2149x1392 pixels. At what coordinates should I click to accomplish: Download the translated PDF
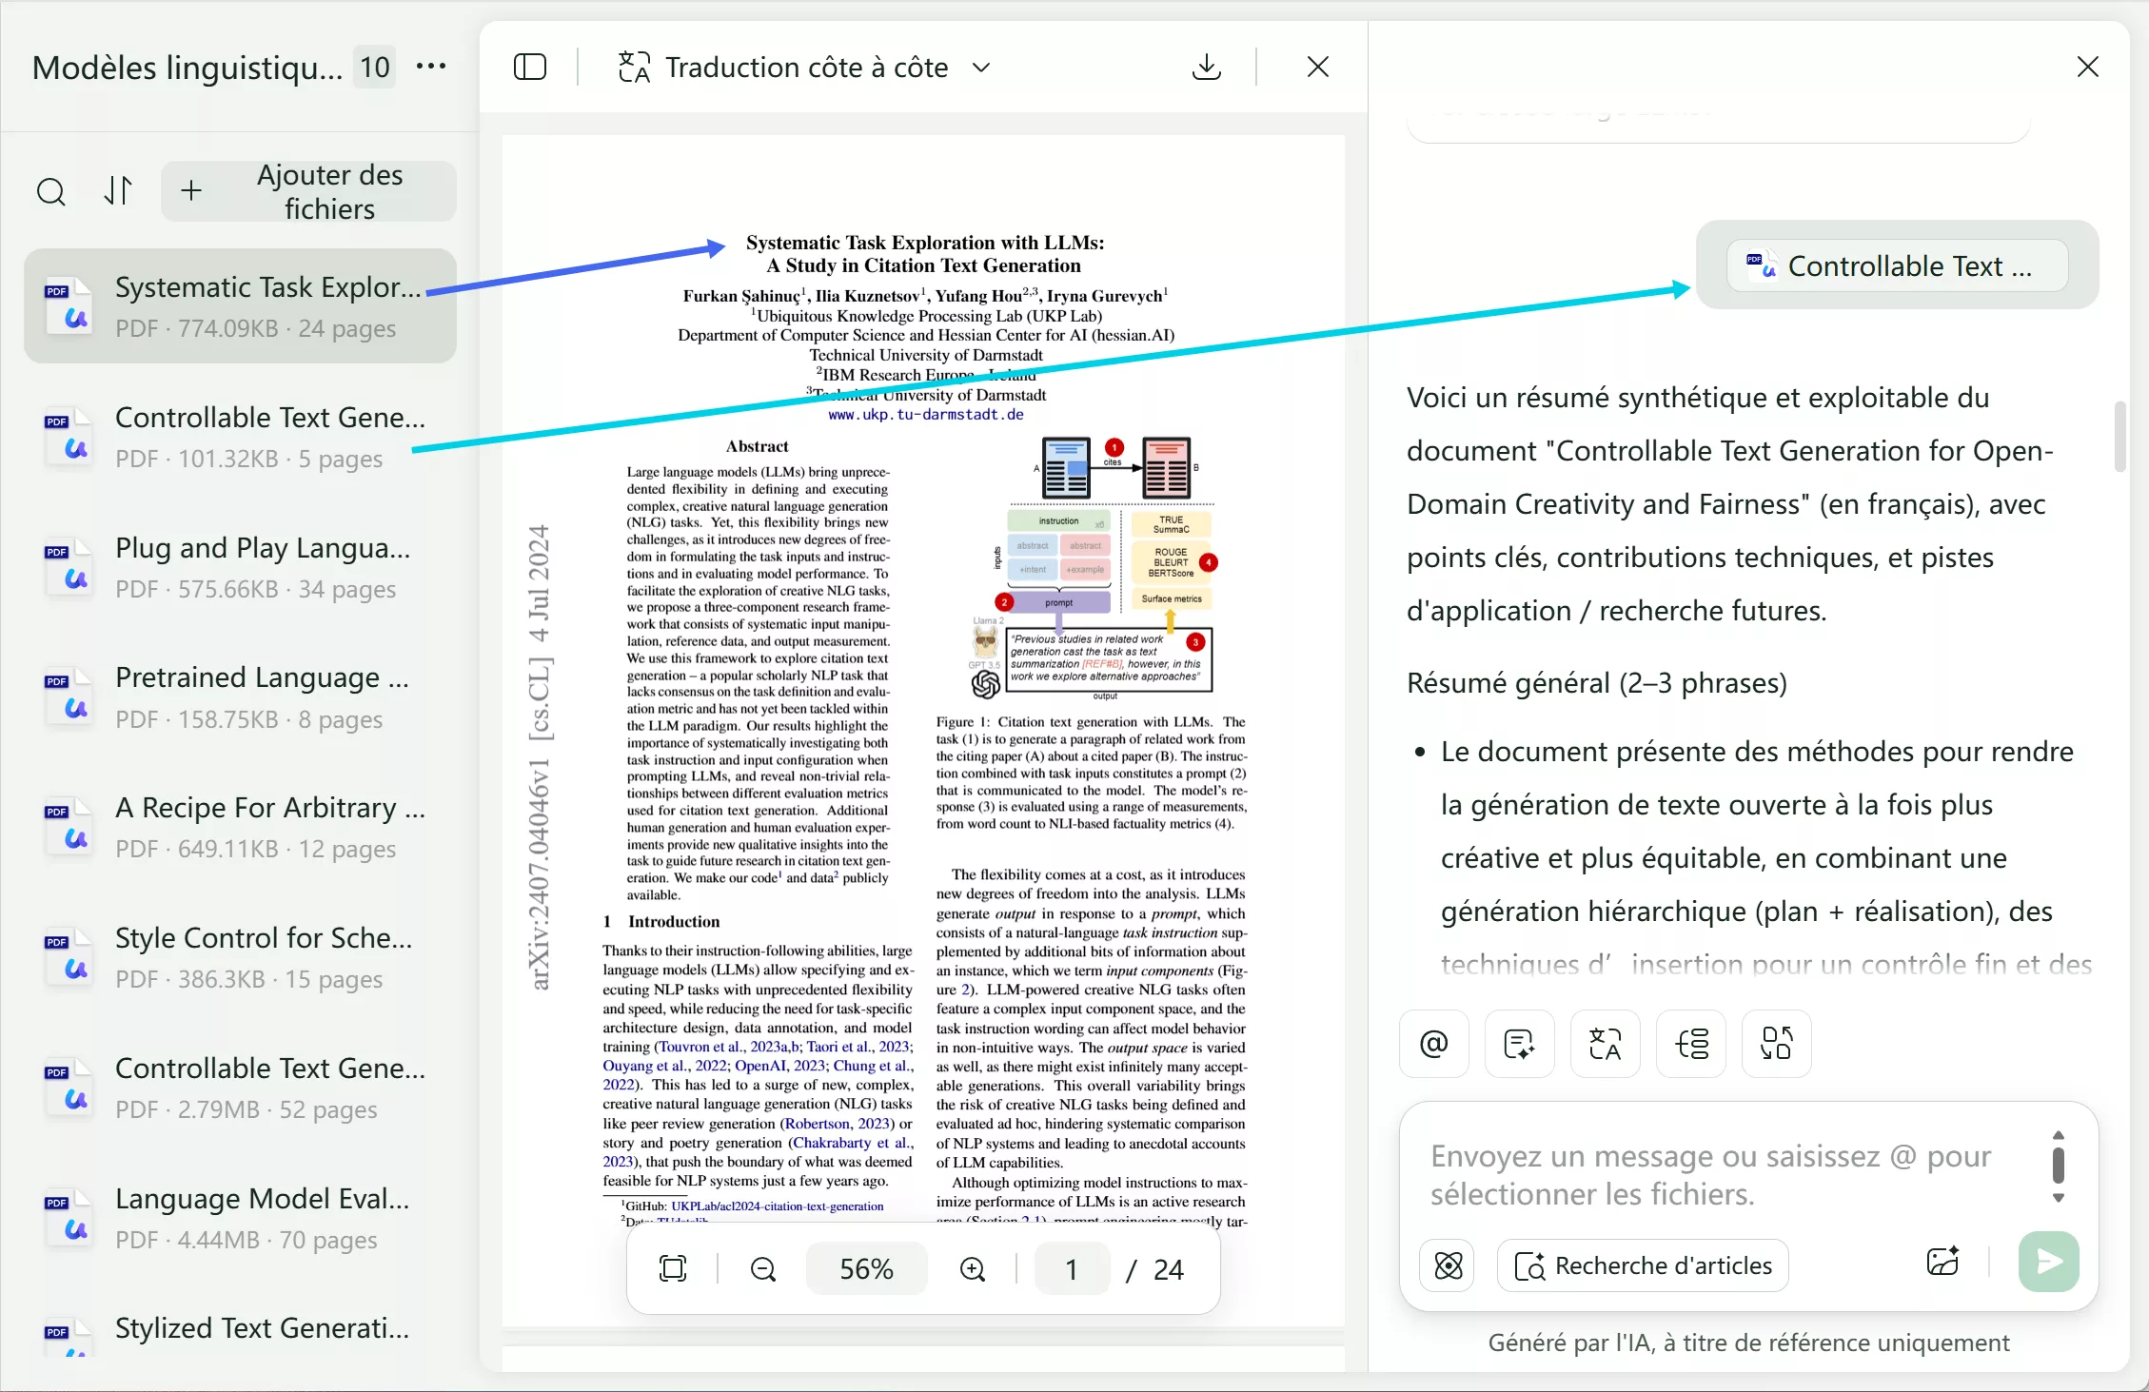point(1207,67)
